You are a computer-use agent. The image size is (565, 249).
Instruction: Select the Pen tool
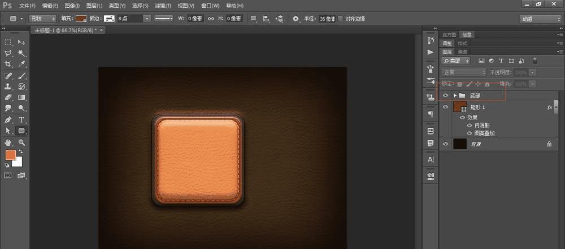click(8, 119)
